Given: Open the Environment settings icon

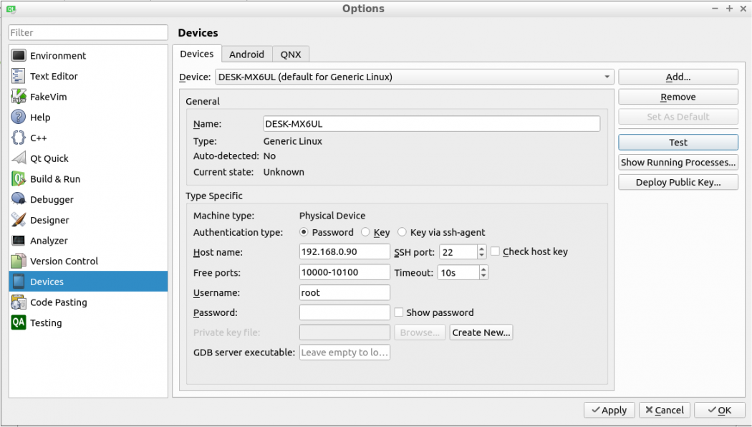Looking at the screenshot, I should pyautogui.click(x=19, y=56).
